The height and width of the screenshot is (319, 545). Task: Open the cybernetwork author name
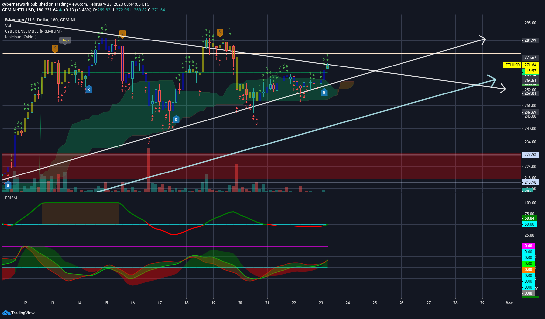click(16, 4)
